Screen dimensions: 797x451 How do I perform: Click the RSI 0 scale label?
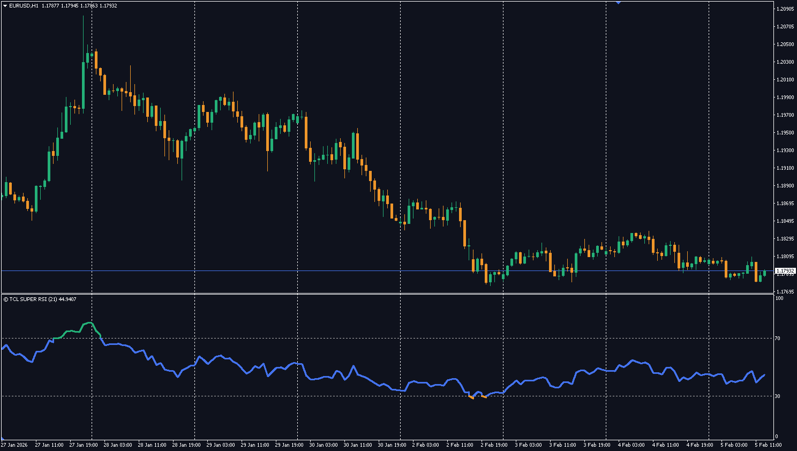tap(777, 437)
